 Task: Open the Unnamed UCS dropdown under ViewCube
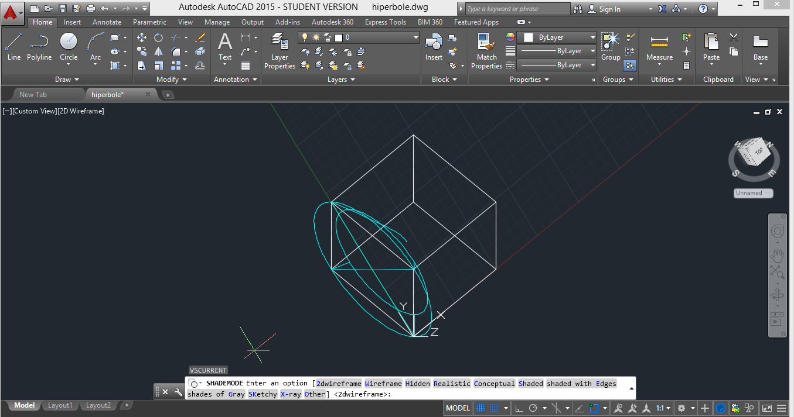click(x=753, y=193)
